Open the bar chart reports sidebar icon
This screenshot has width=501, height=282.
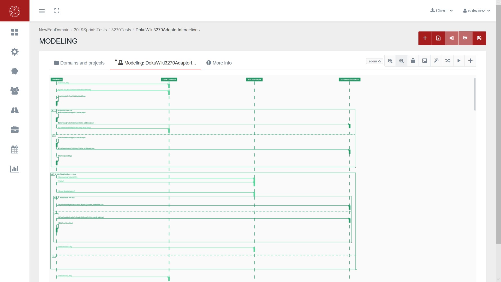point(15,169)
